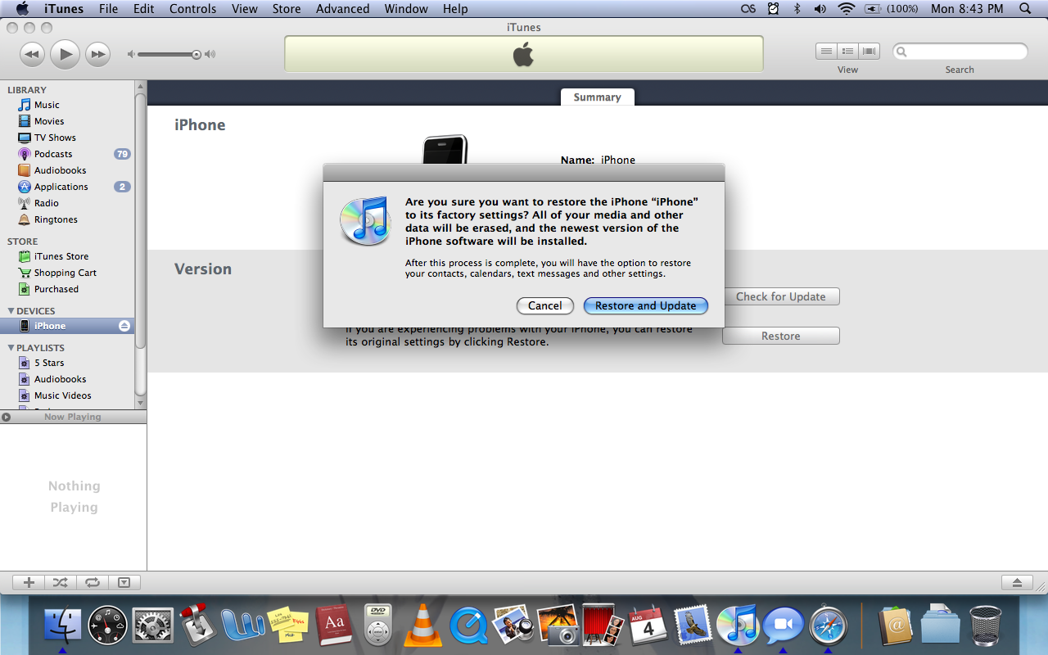The image size is (1048, 655).
Task: Add a new playlist with plus button
Action: point(29,583)
